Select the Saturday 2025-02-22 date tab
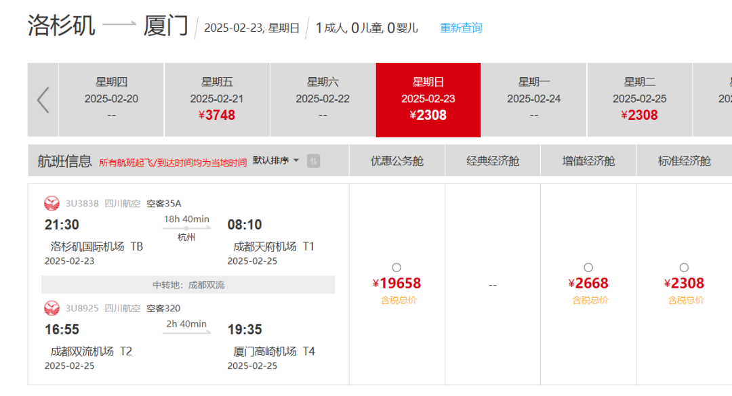The width and height of the screenshot is (732, 396). point(323,100)
